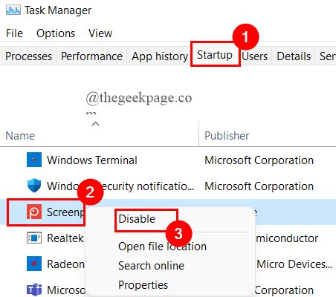
Task: Switch to the Processes tab
Action: pos(28,56)
